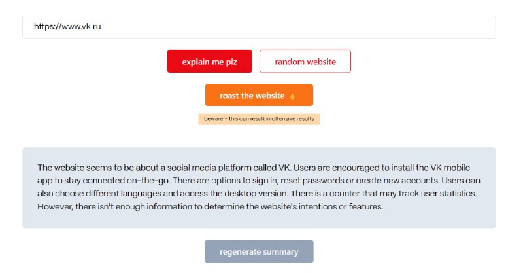523x273 pixels.
Task: Select the 'random website' outlined button
Action: [305, 61]
